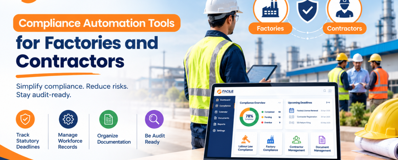This screenshot has width=398, height=160.
Task: Click the green Organize Documentation document icon
Action: pyautogui.click(x=108, y=119)
